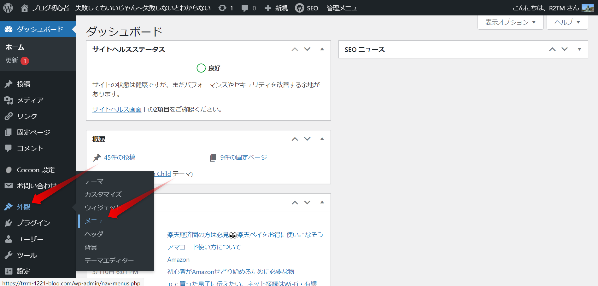598x286 pixels.
Task: Expand the ヘルプ dropdown tab
Action: click(567, 22)
